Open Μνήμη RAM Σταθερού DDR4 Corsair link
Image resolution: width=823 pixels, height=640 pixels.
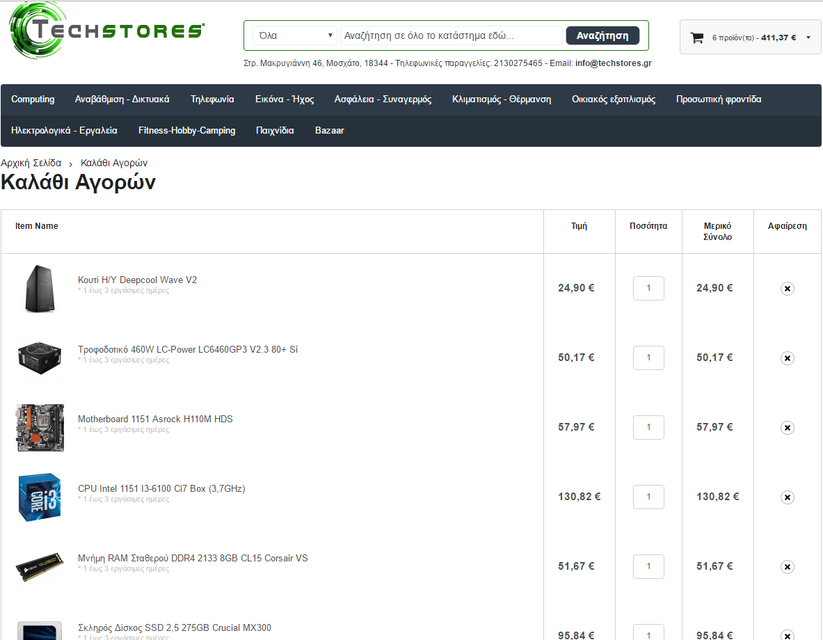coord(193,558)
